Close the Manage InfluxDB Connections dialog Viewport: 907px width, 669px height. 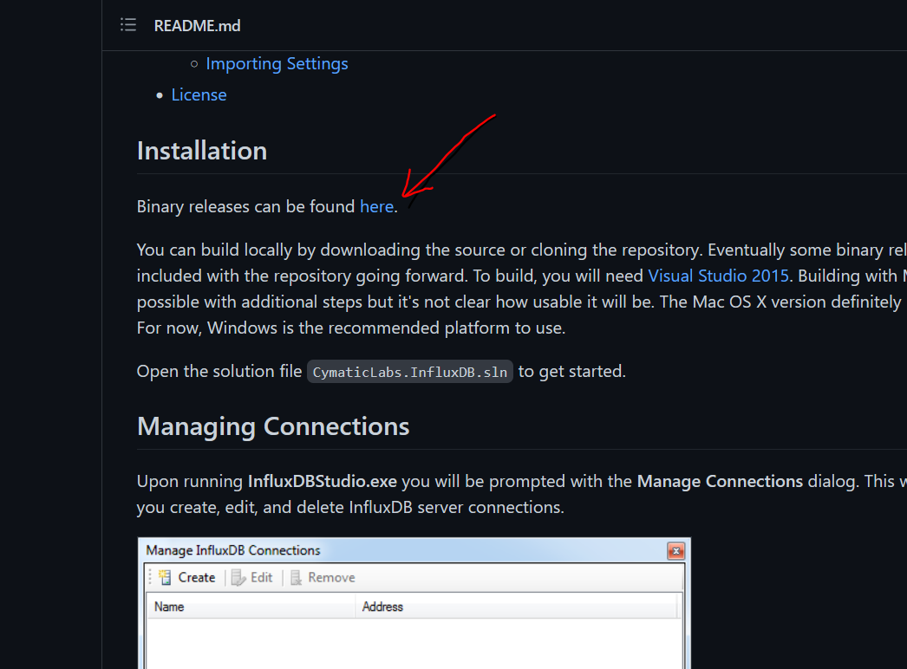click(x=675, y=551)
